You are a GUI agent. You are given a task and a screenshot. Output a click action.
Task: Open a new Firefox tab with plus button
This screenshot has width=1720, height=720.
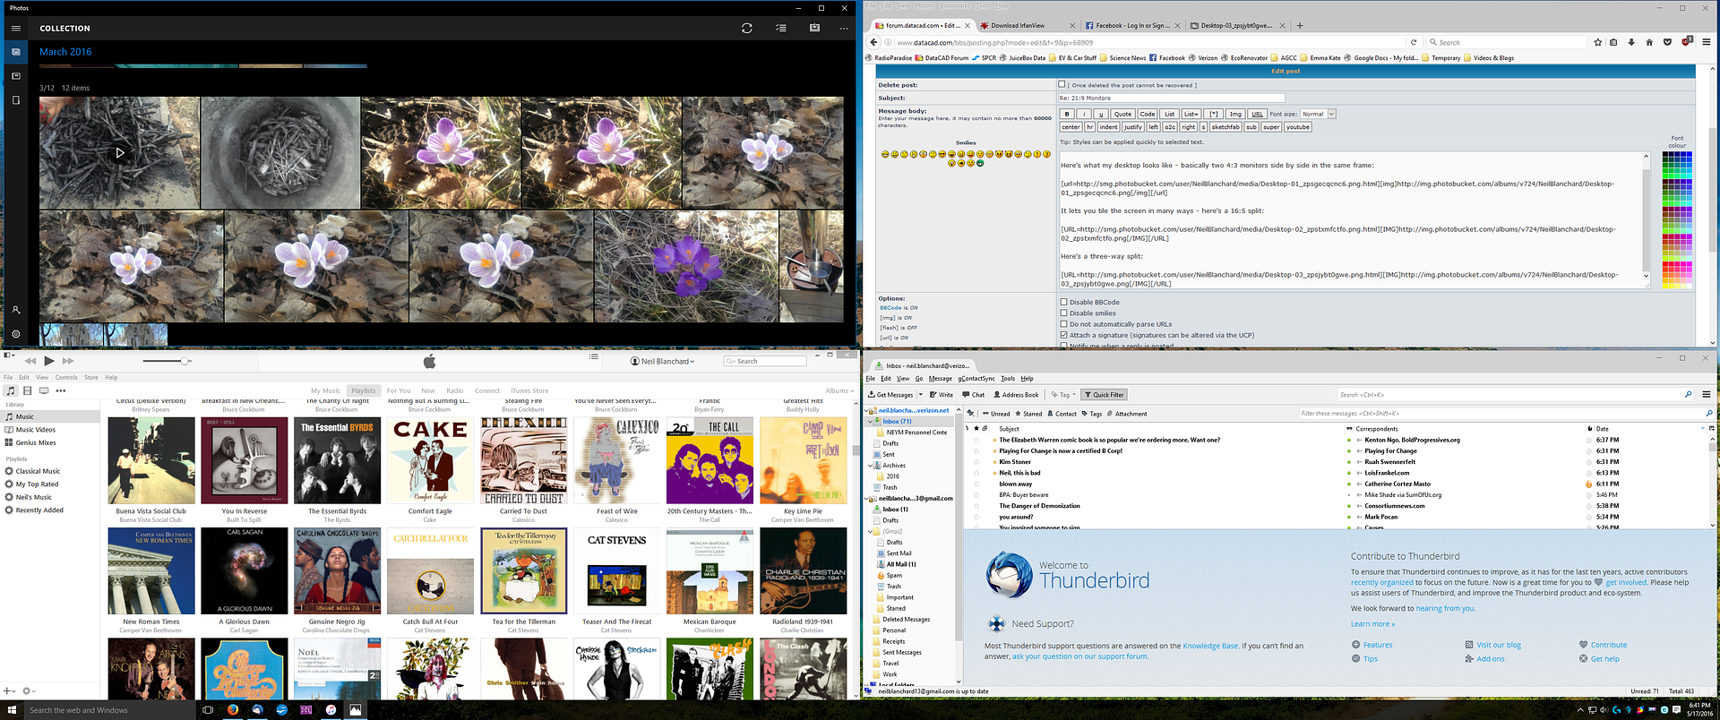click(1300, 25)
